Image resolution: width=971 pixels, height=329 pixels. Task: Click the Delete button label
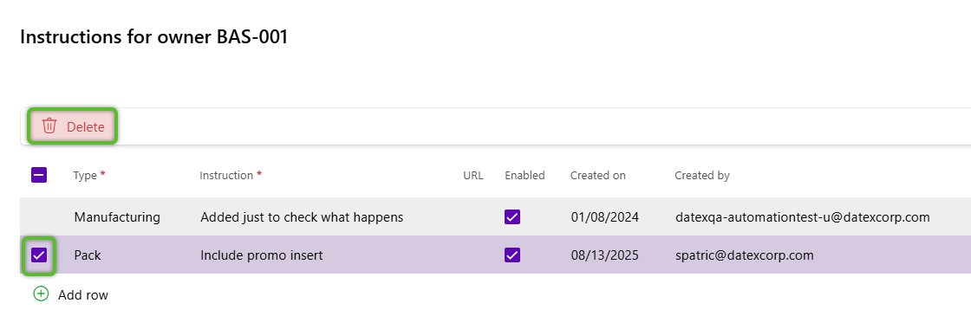pos(86,127)
